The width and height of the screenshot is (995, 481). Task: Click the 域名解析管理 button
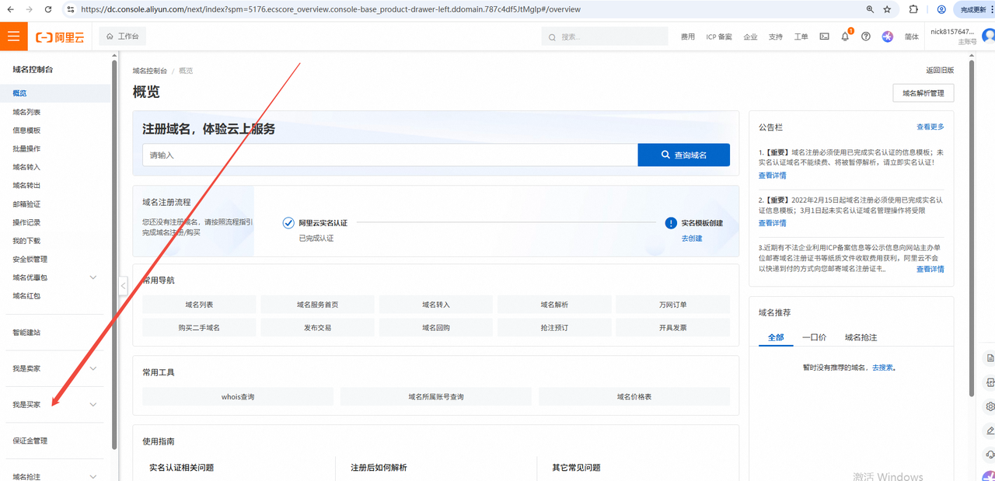click(x=923, y=93)
